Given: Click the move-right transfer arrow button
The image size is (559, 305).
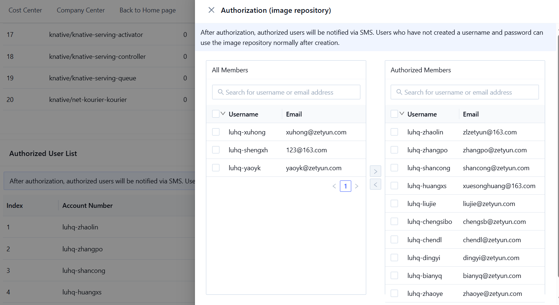Looking at the screenshot, I should (x=375, y=171).
